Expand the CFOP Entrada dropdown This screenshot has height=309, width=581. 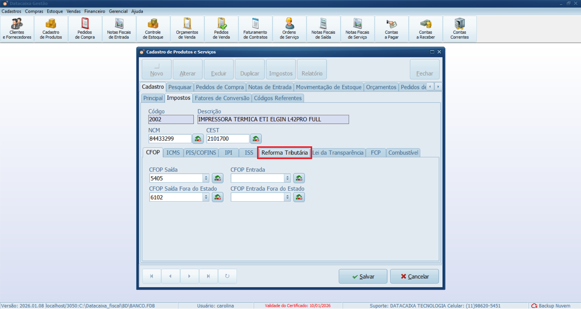coord(288,178)
